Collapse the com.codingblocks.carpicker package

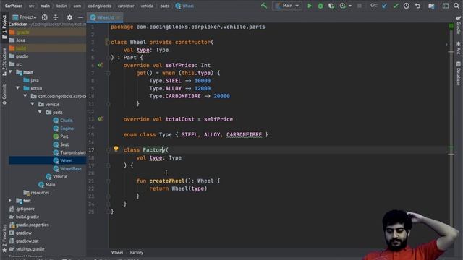(x=25, y=96)
